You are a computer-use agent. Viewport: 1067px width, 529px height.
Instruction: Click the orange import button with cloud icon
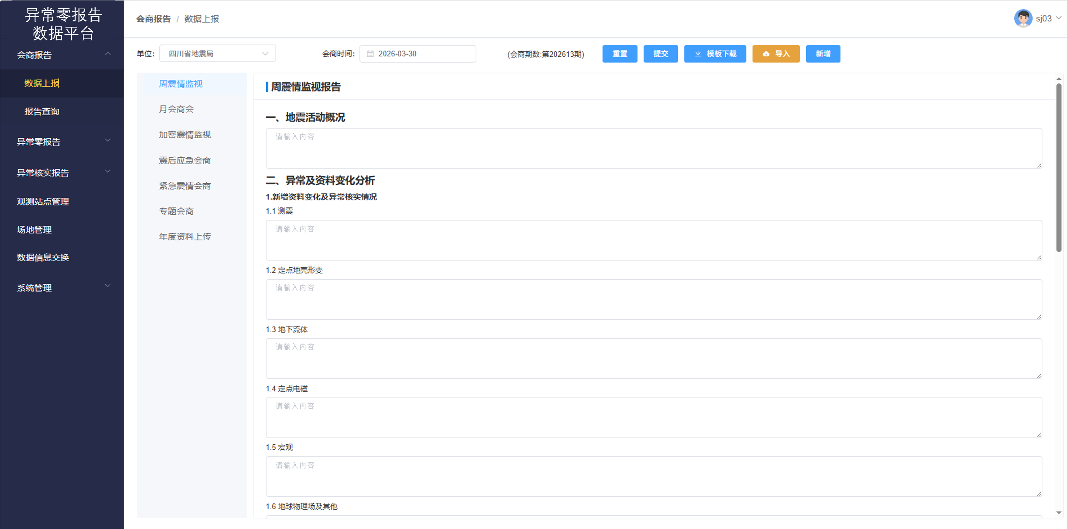tap(776, 54)
